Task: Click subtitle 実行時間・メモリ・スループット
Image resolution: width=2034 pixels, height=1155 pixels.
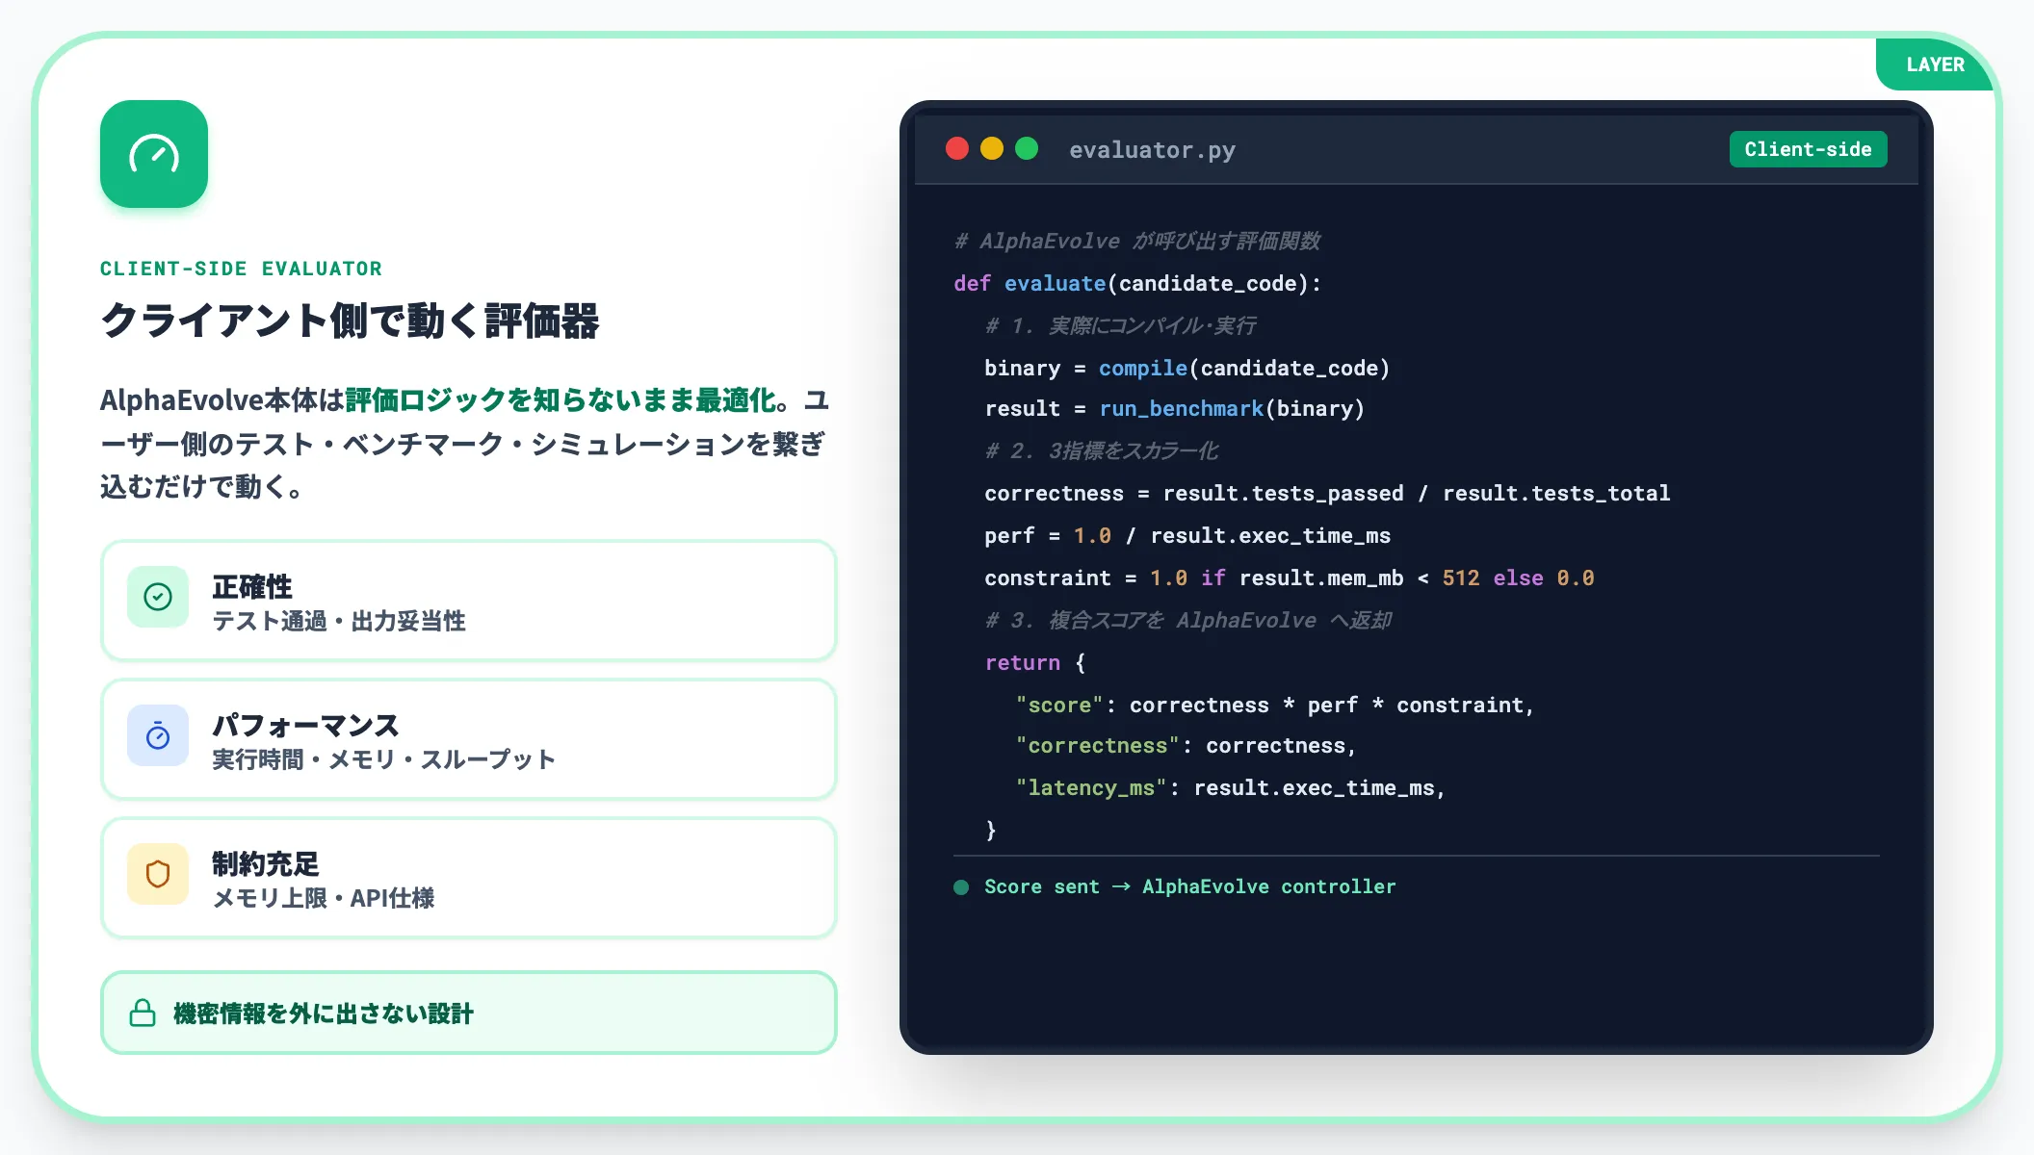Action: coord(384,759)
